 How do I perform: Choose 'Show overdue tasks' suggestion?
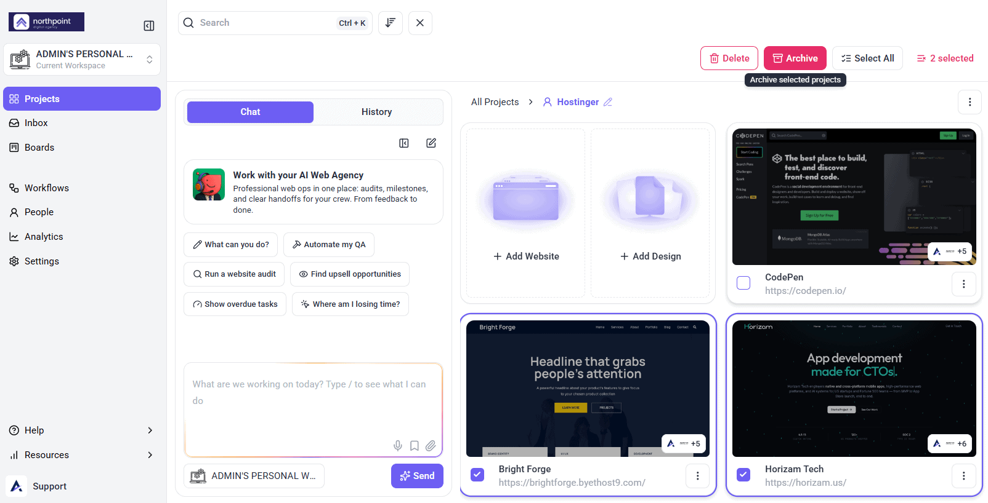(235, 304)
